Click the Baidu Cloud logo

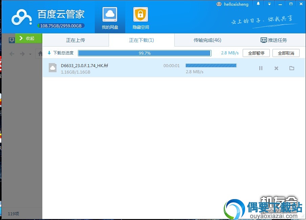pos(21,18)
